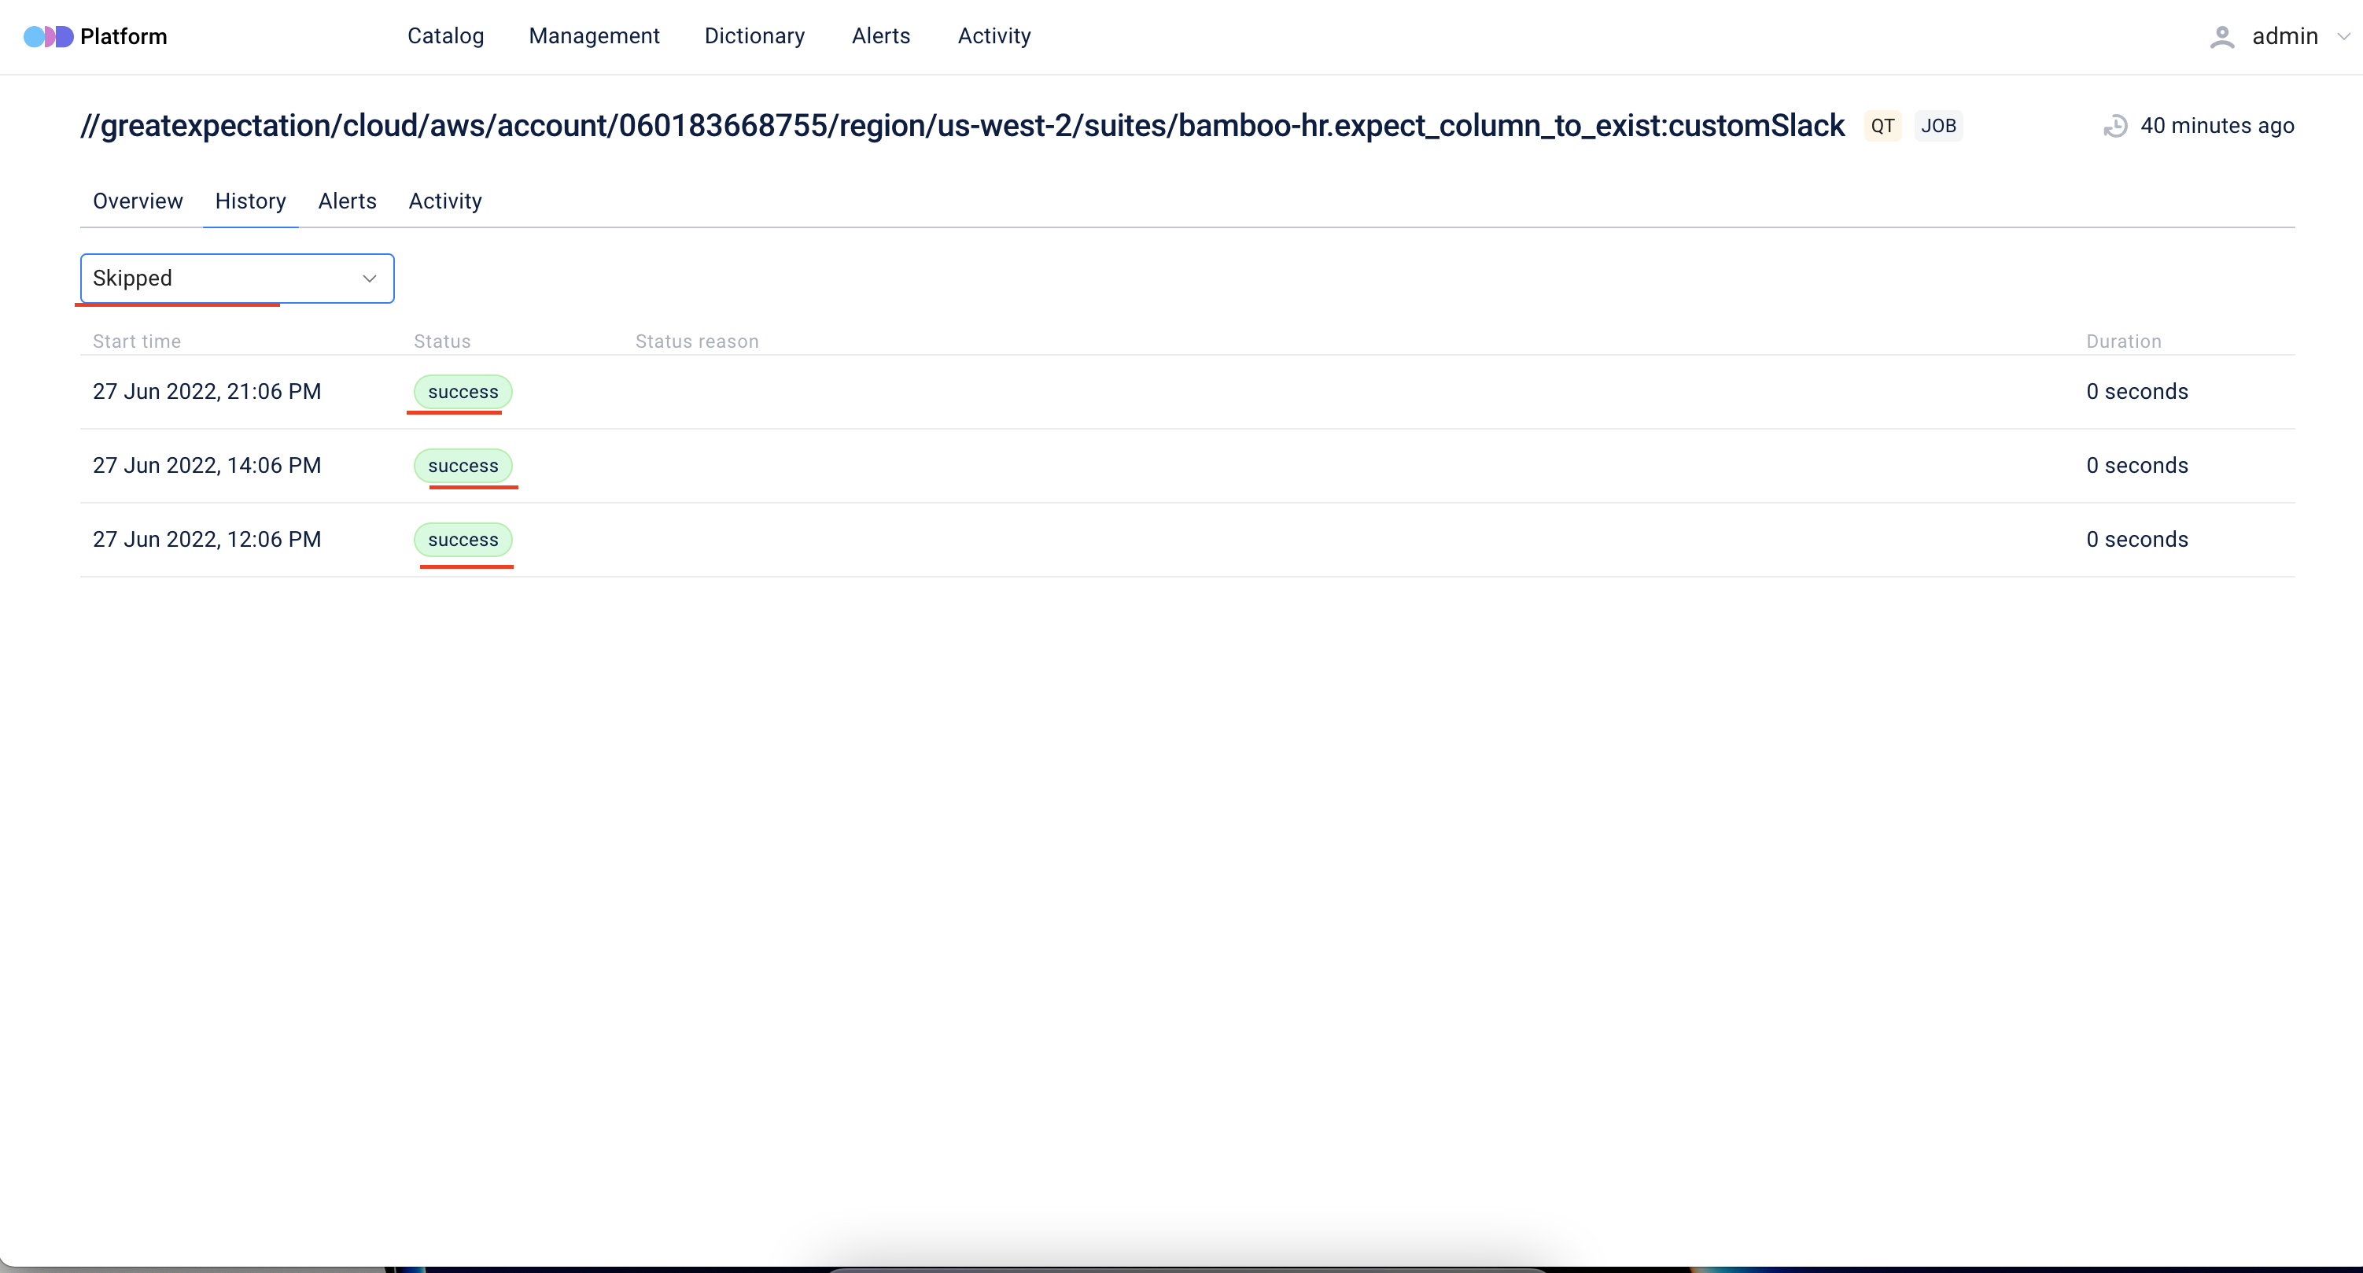
Task: Switch to the Overview tab
Action: point(137,201)
